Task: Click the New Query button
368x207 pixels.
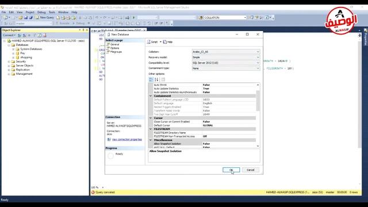Action: tap(45, 18)
